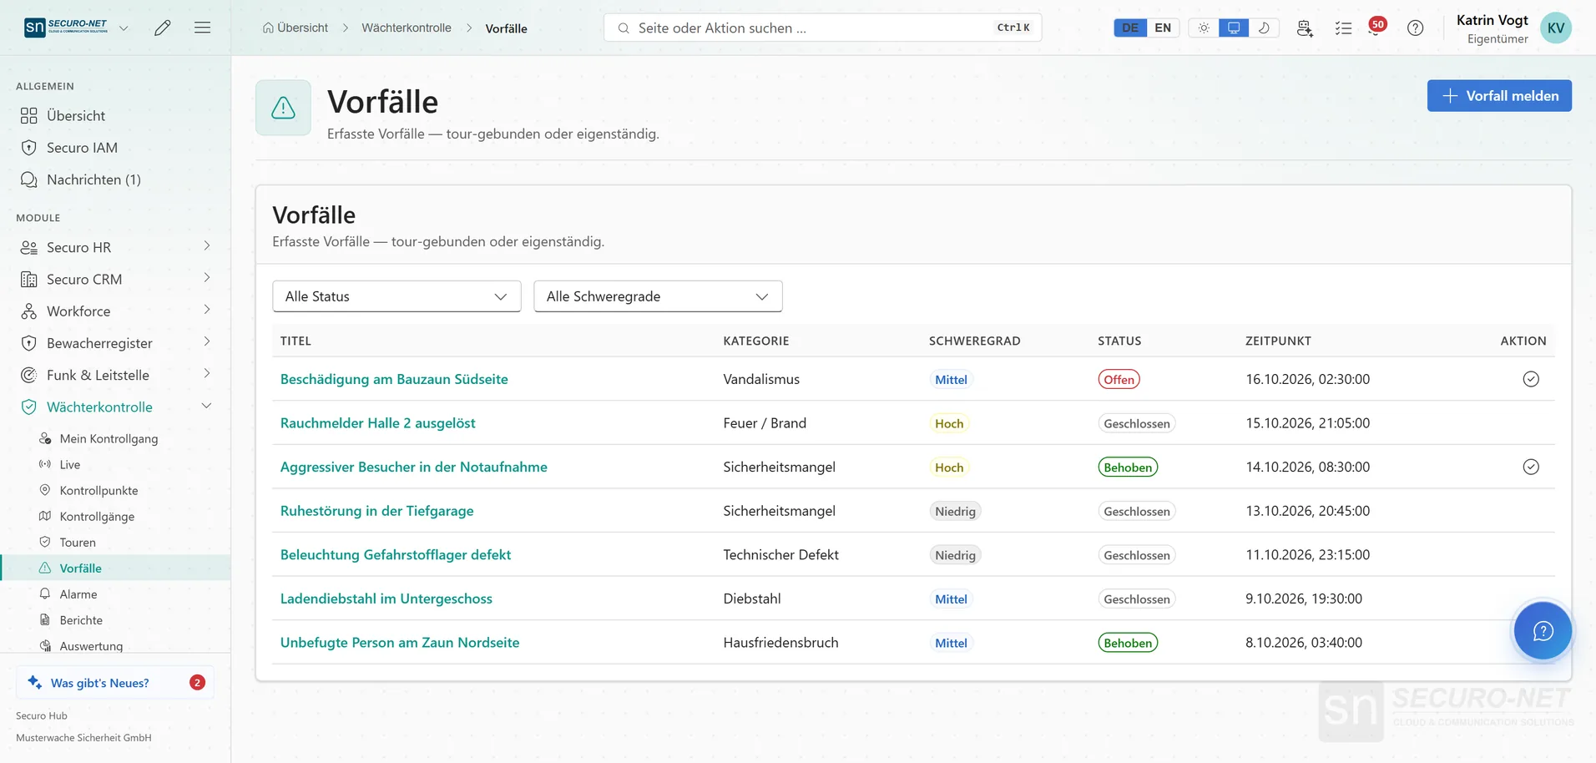Click Was gibt's Neues? button
Viewport: 1596px width, 763px height.
pyautogui.click(x=115, y=682)
